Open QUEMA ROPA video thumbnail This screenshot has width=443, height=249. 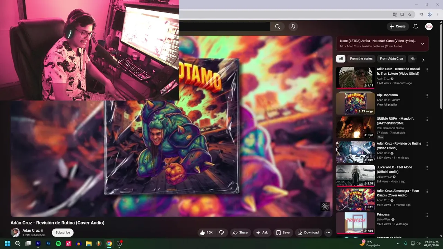pos(355,127)
